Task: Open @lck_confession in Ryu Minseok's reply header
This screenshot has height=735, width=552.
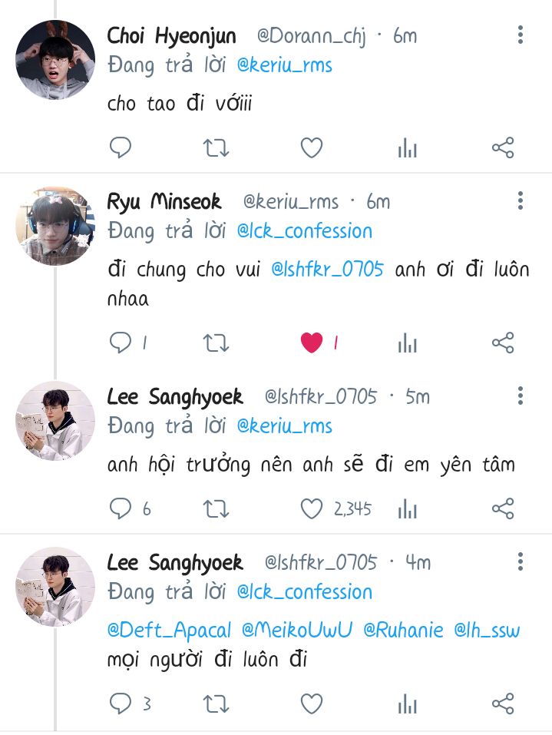Action: (x=305, y=231)
